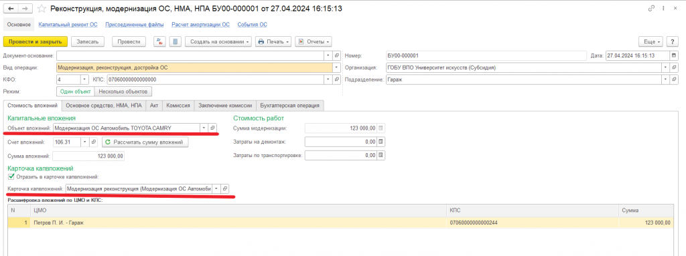Switch to Основное средство, НМА, НПА tab
The image size is (686, 256).
click(x=104, y=106)
